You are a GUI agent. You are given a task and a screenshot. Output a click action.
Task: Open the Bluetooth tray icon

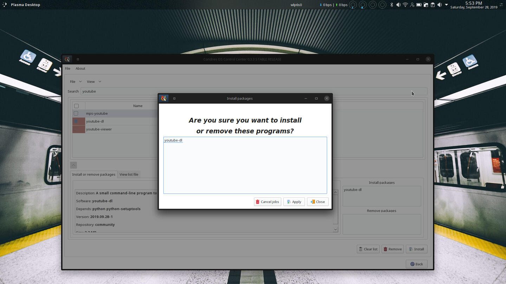[391, 5]
